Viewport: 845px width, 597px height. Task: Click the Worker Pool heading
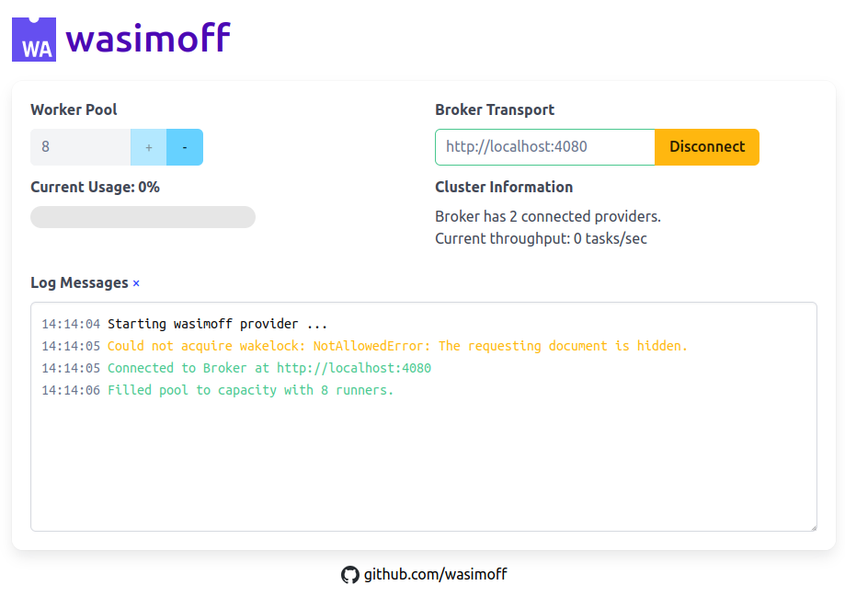pos(74,109)
